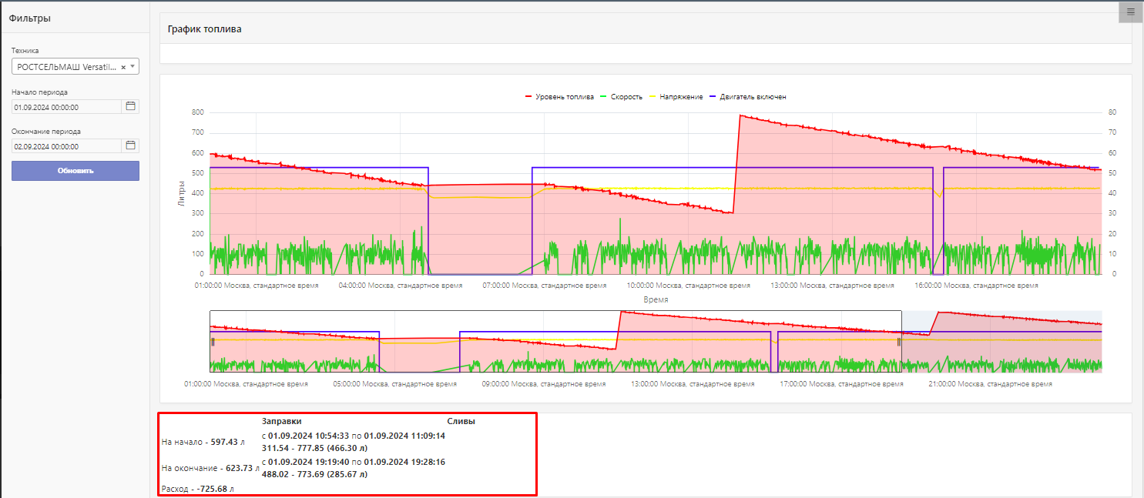Viewport: 1144px width, 498px height.
Task: Click the Фильтры panel header
Action: coord(30,18)
